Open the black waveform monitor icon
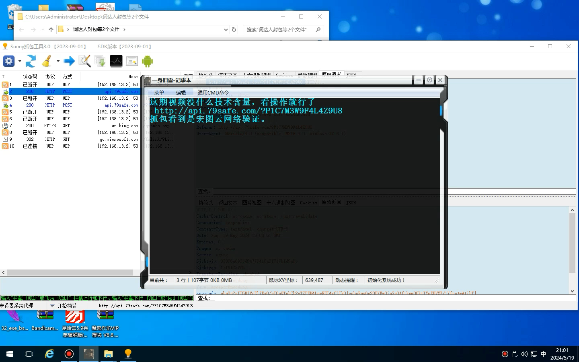Viewport: 579px width, 362px height. click(x=116, y=61)
